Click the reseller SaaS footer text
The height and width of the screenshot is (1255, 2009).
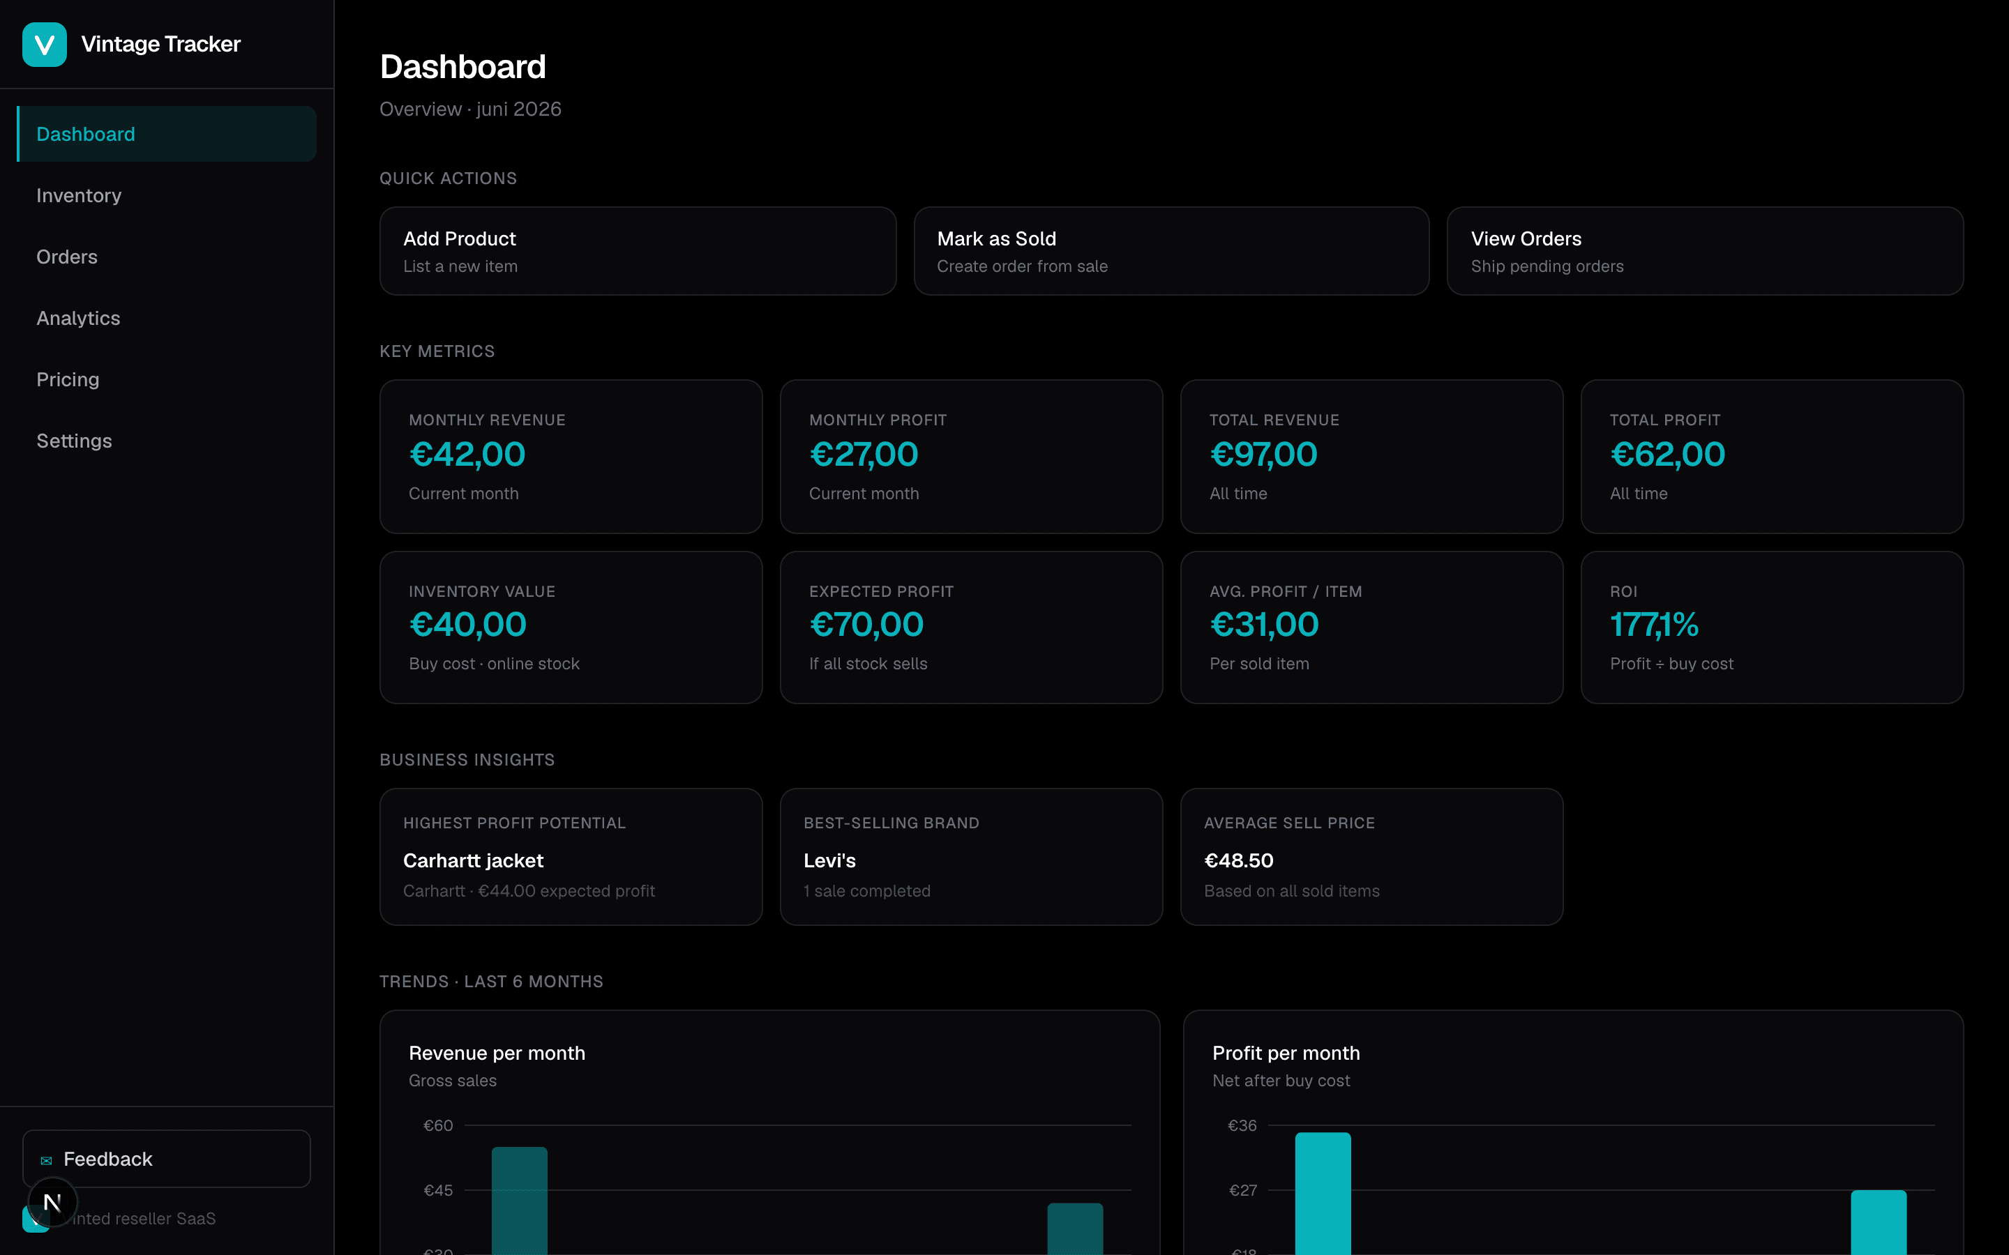tap(144, 1219)
